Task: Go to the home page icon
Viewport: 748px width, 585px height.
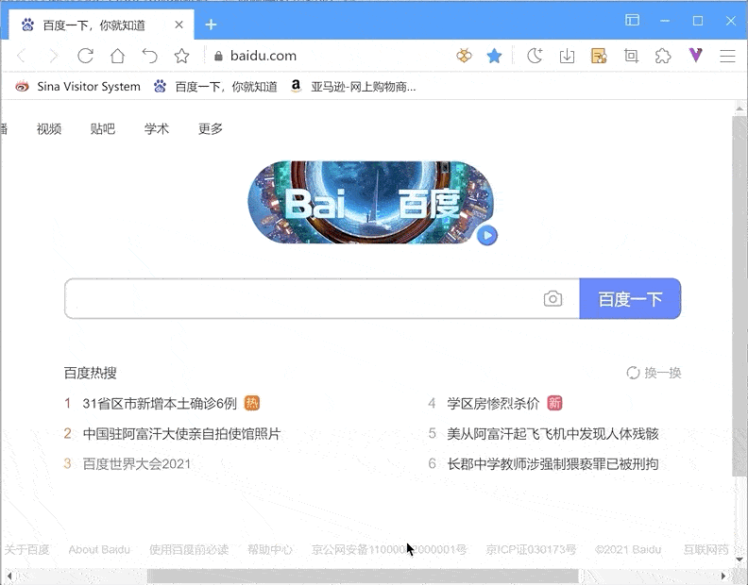Action: pos(117,56)
